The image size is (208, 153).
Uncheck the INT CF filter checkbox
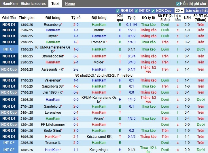136,11
